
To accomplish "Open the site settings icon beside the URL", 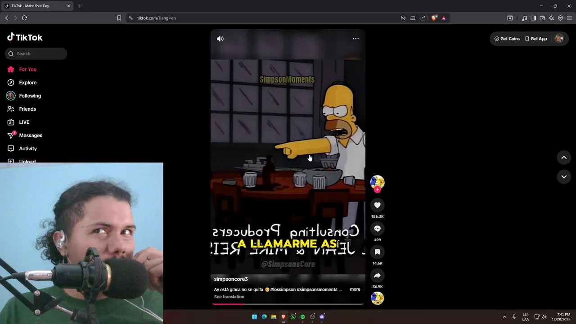I will coord(130,18).
